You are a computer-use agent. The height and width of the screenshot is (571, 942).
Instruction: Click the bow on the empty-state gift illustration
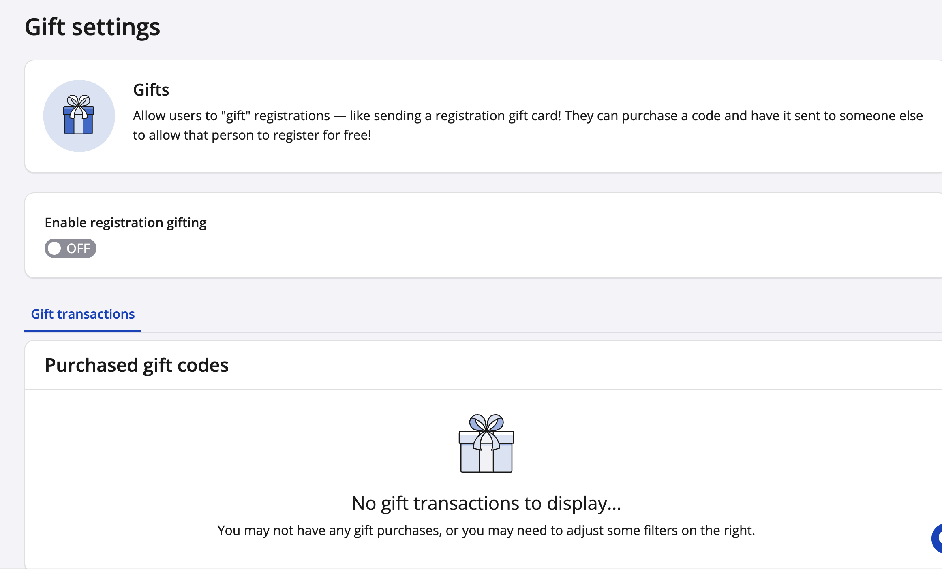[486, 424]
